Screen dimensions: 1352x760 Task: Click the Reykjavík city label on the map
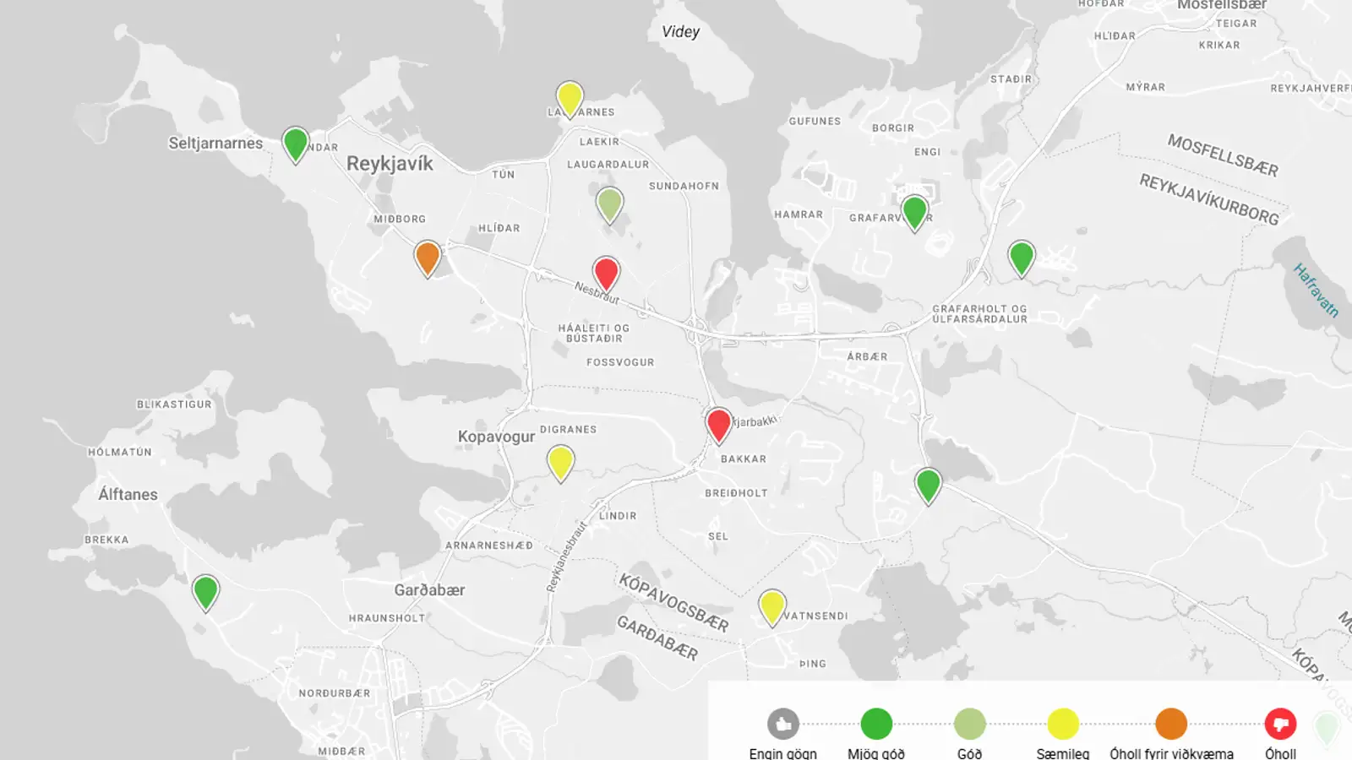tap(390, 163)
